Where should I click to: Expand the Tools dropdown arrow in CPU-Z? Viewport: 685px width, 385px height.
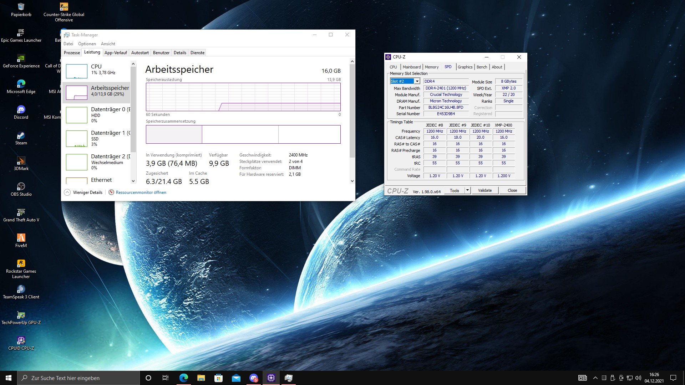(x=467, y=190)
